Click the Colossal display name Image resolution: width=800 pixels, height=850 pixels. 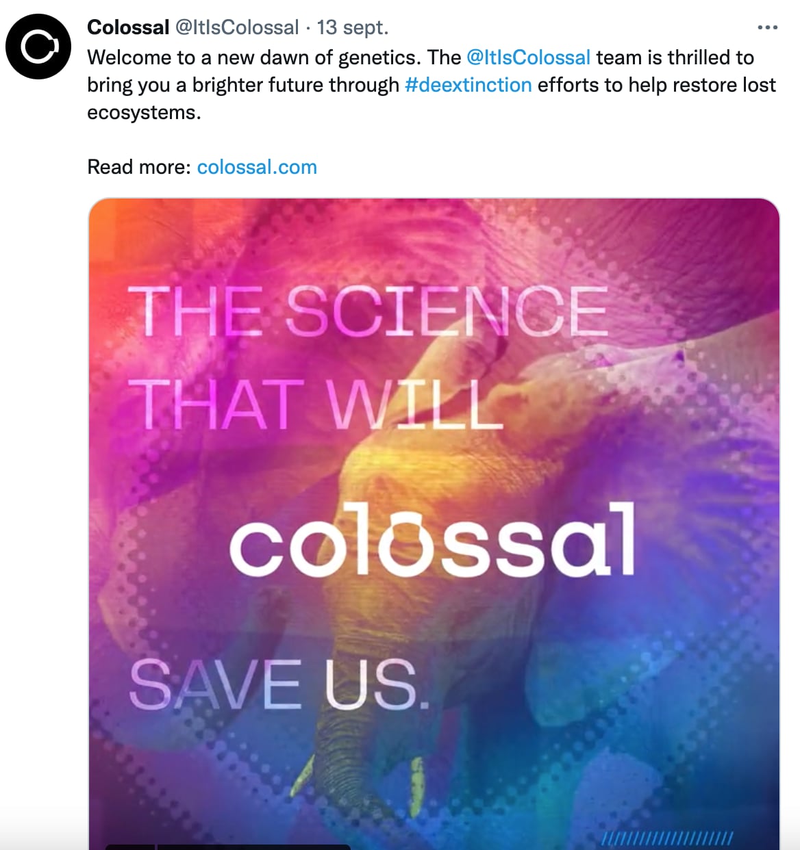[x=128, y=27]
